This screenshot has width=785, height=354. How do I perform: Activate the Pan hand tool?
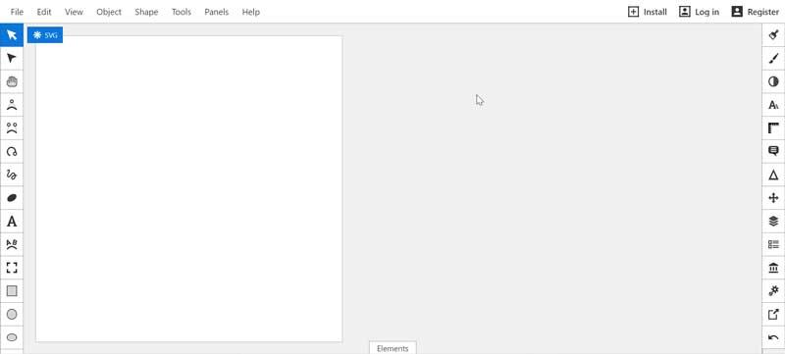[x=12, y=81]
